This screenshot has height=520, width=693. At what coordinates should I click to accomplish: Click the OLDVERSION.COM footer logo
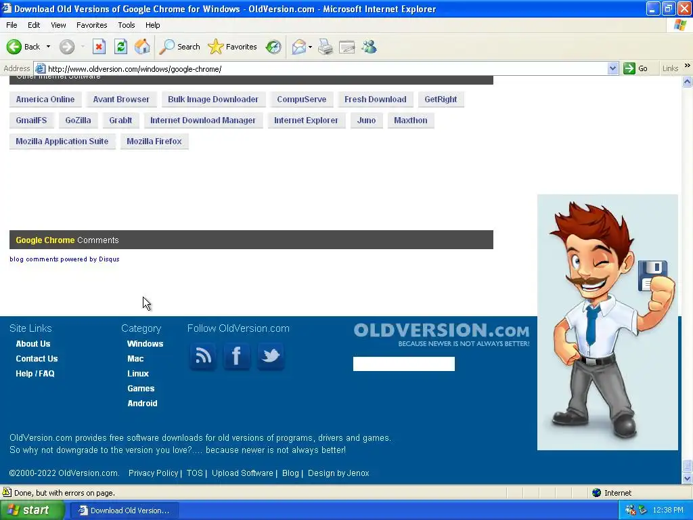(x=441, y=334)
